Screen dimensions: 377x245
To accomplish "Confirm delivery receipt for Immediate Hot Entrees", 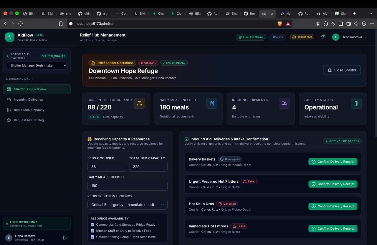I will 333,229.
